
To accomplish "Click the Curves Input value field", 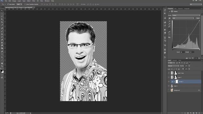I will coord(182,52).
